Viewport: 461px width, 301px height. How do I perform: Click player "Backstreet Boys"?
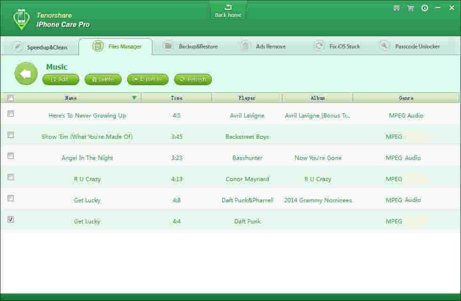tap(247, 137)
